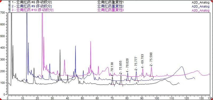This screenshot has width=213, height=100.
Task: Click the black A2D_Analog channel label
Action: tap(200, 2)
